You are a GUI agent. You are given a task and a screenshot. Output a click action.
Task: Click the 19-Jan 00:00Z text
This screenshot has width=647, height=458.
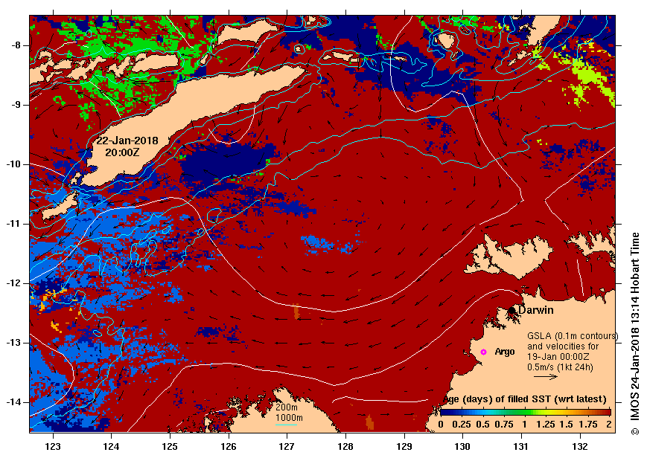[x=558, y=357]
